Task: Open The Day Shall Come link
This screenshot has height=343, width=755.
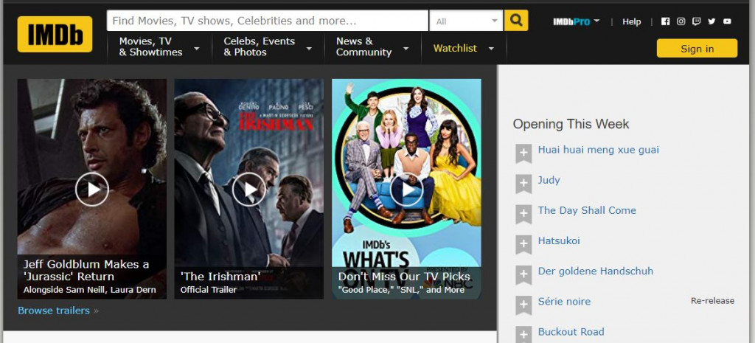Action: (587, 210)
